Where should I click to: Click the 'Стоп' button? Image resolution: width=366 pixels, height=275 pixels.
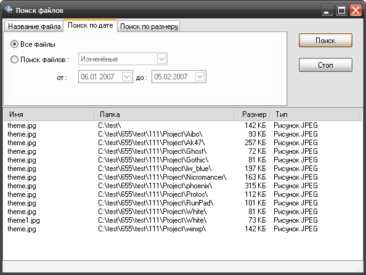click(325, 65)
